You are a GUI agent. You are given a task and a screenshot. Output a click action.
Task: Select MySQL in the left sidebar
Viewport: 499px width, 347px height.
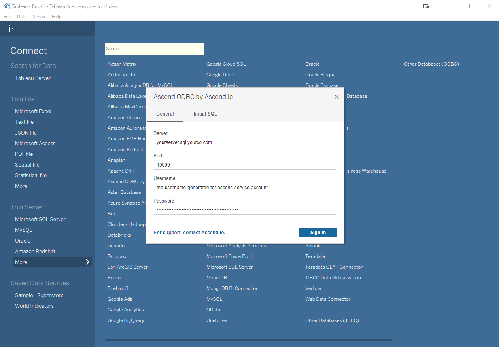(24, 230)
